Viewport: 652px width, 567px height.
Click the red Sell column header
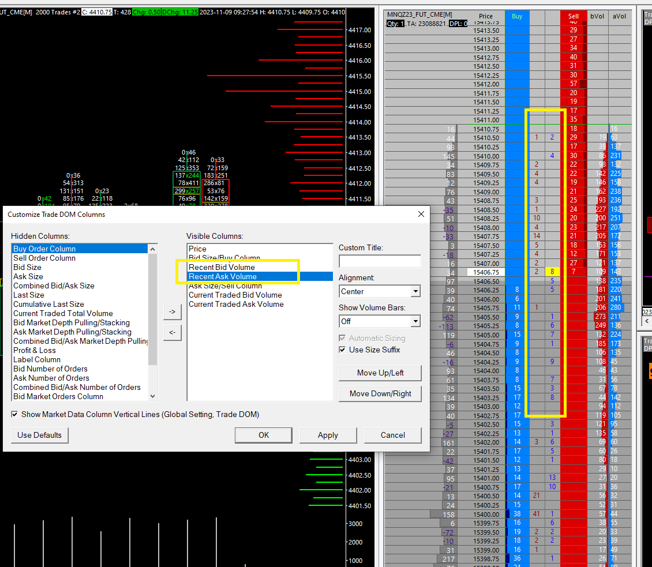tap(573, 16)
